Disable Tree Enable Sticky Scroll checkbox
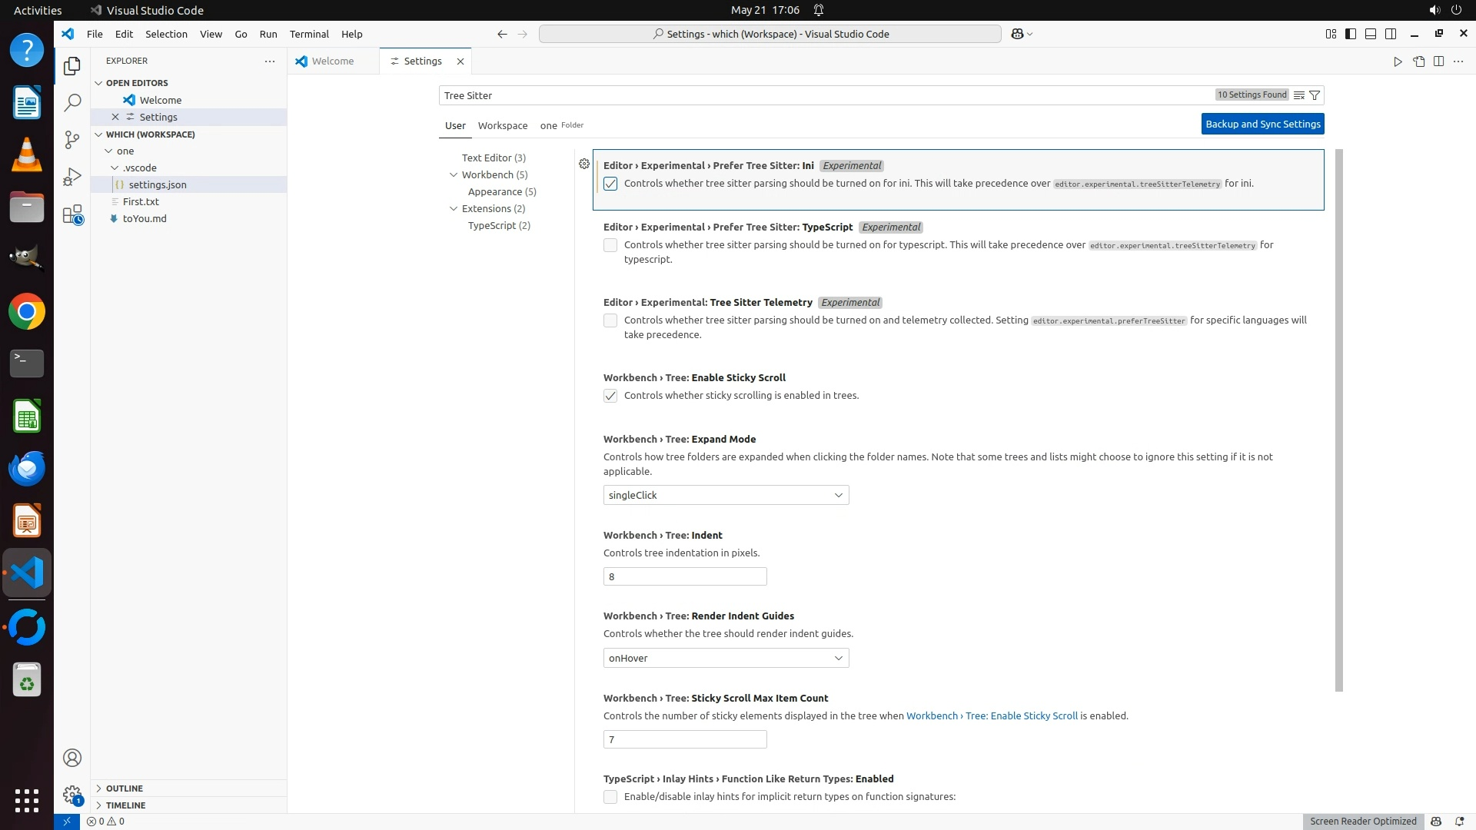1476x830 pixels. (x=610, y=396)
